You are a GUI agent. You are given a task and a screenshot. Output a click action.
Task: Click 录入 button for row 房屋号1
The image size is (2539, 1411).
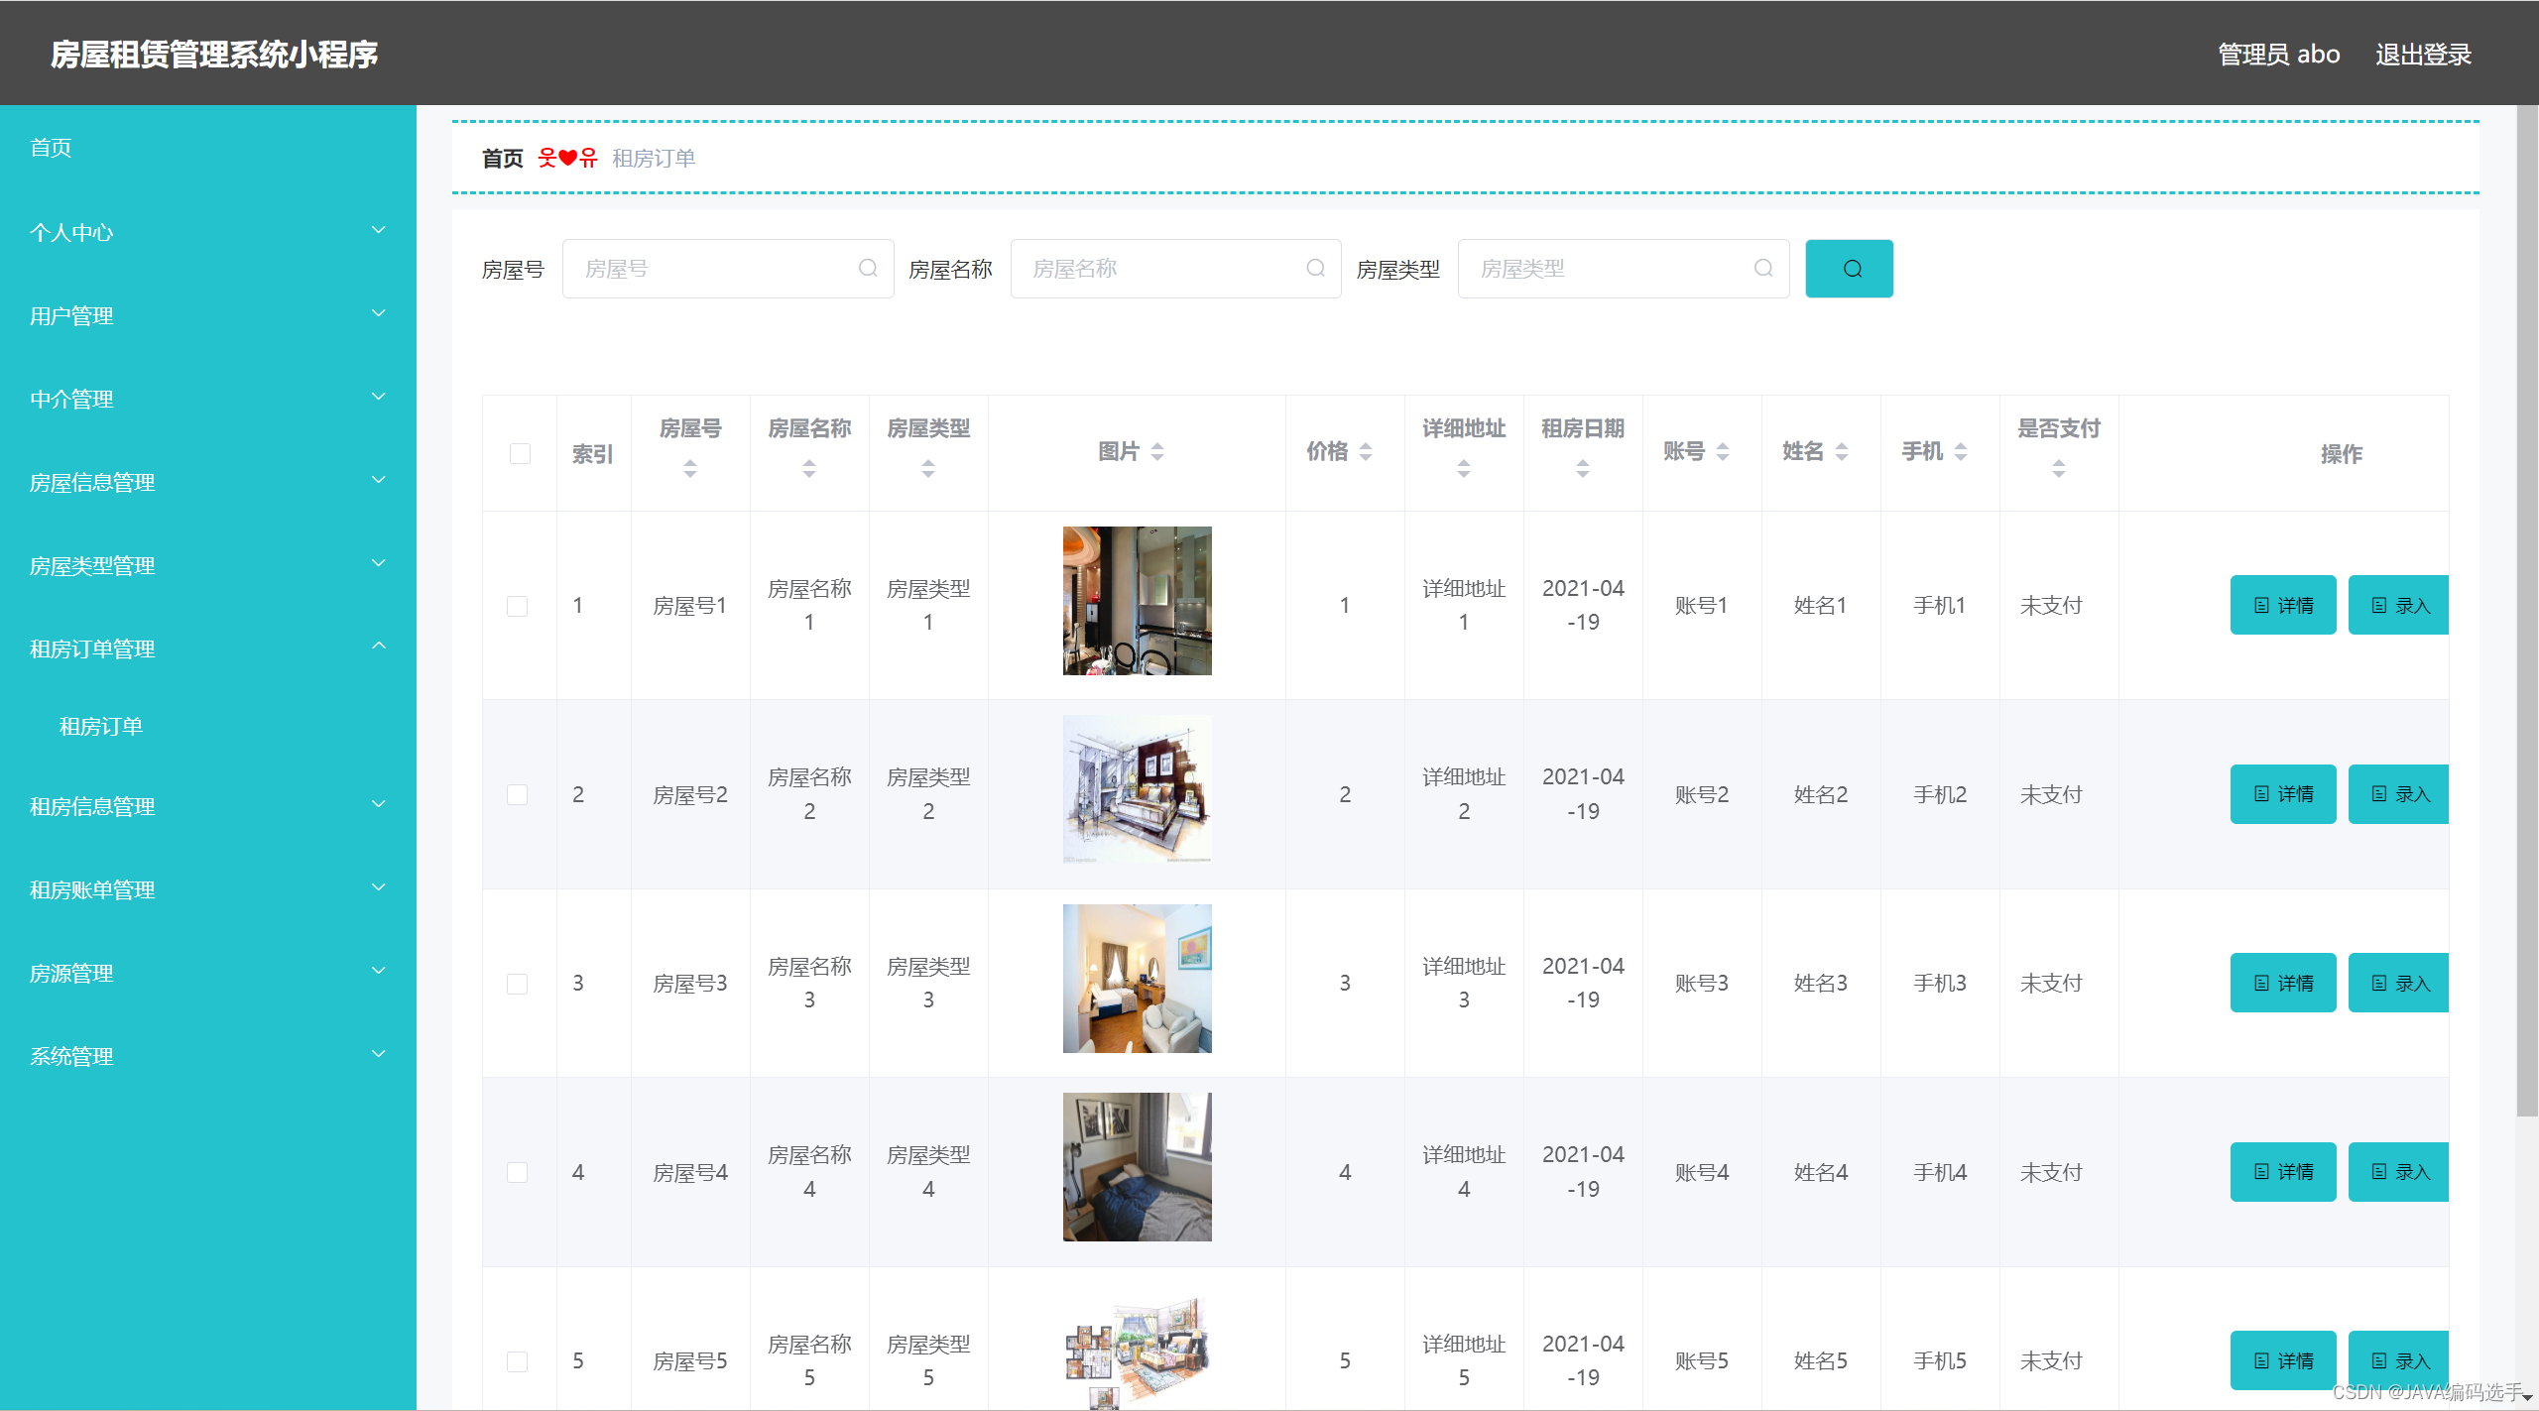pyautogui.click(x=2398, y=605)
